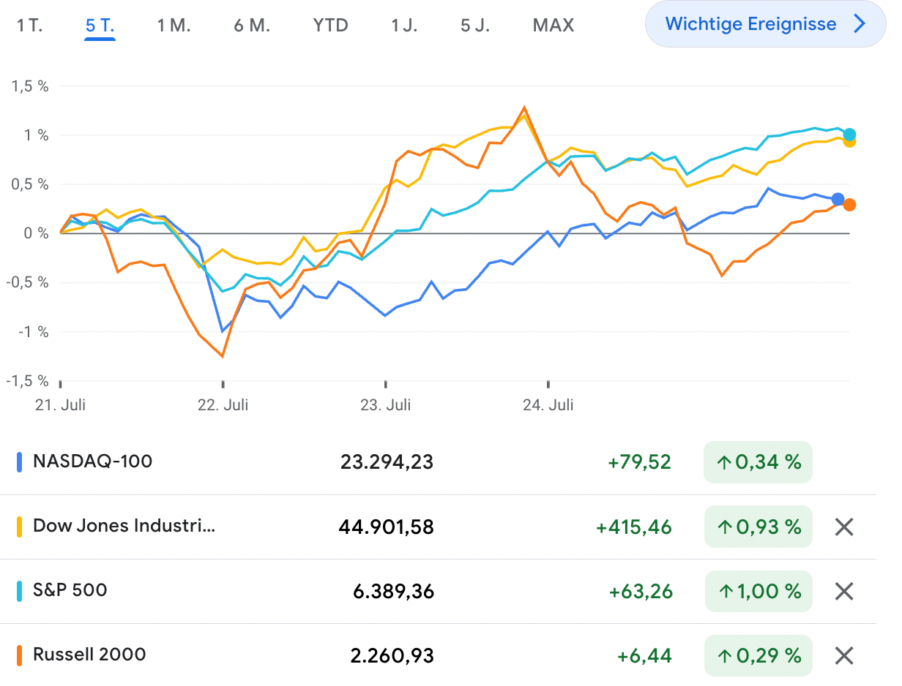The image size is (902, 686).
Task: Click the orange Russell 2000 color marker
Action: coord(19,655)
